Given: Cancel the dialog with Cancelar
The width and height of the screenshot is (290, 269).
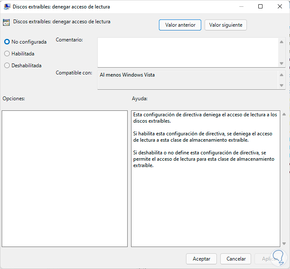Looking at the screenshot, I should click(235, 259).
